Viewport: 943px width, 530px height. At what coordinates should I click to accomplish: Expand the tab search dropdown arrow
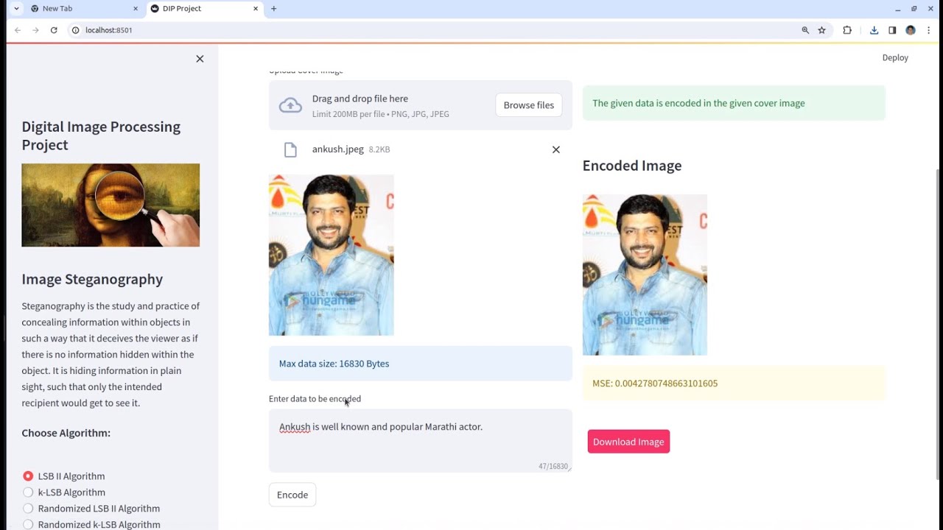[x=16, y=9]
